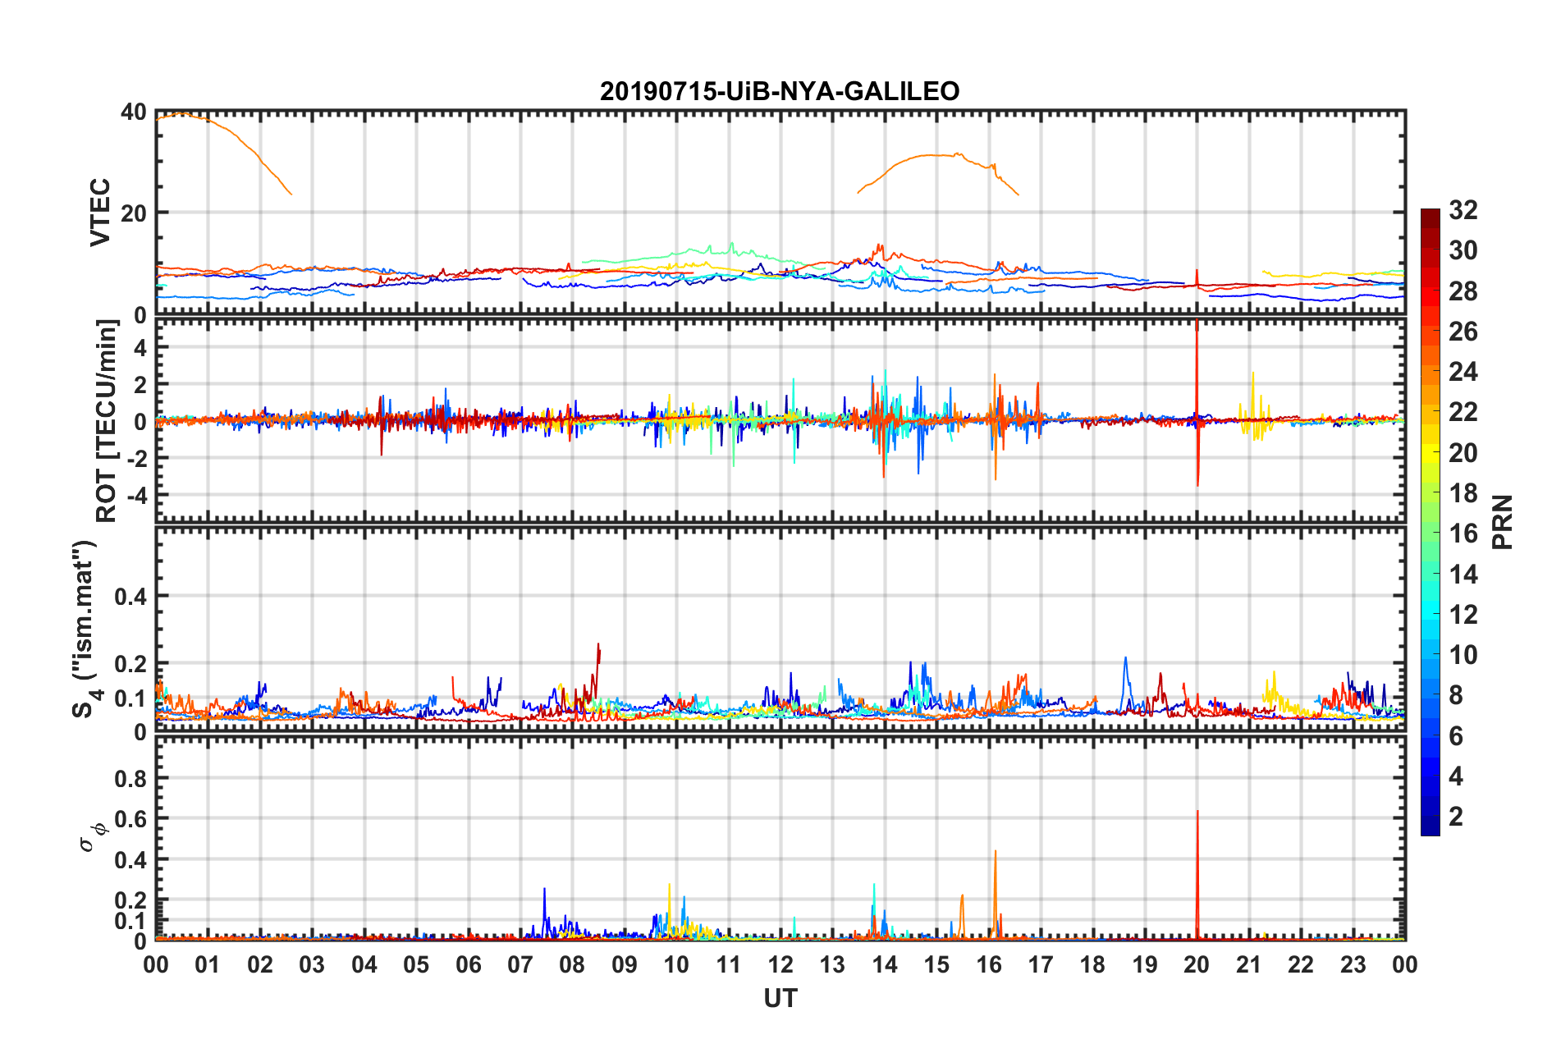Click the x-axis tick label 12
The width and height of the screenshot is (1561, 1044).
[780, 964]
